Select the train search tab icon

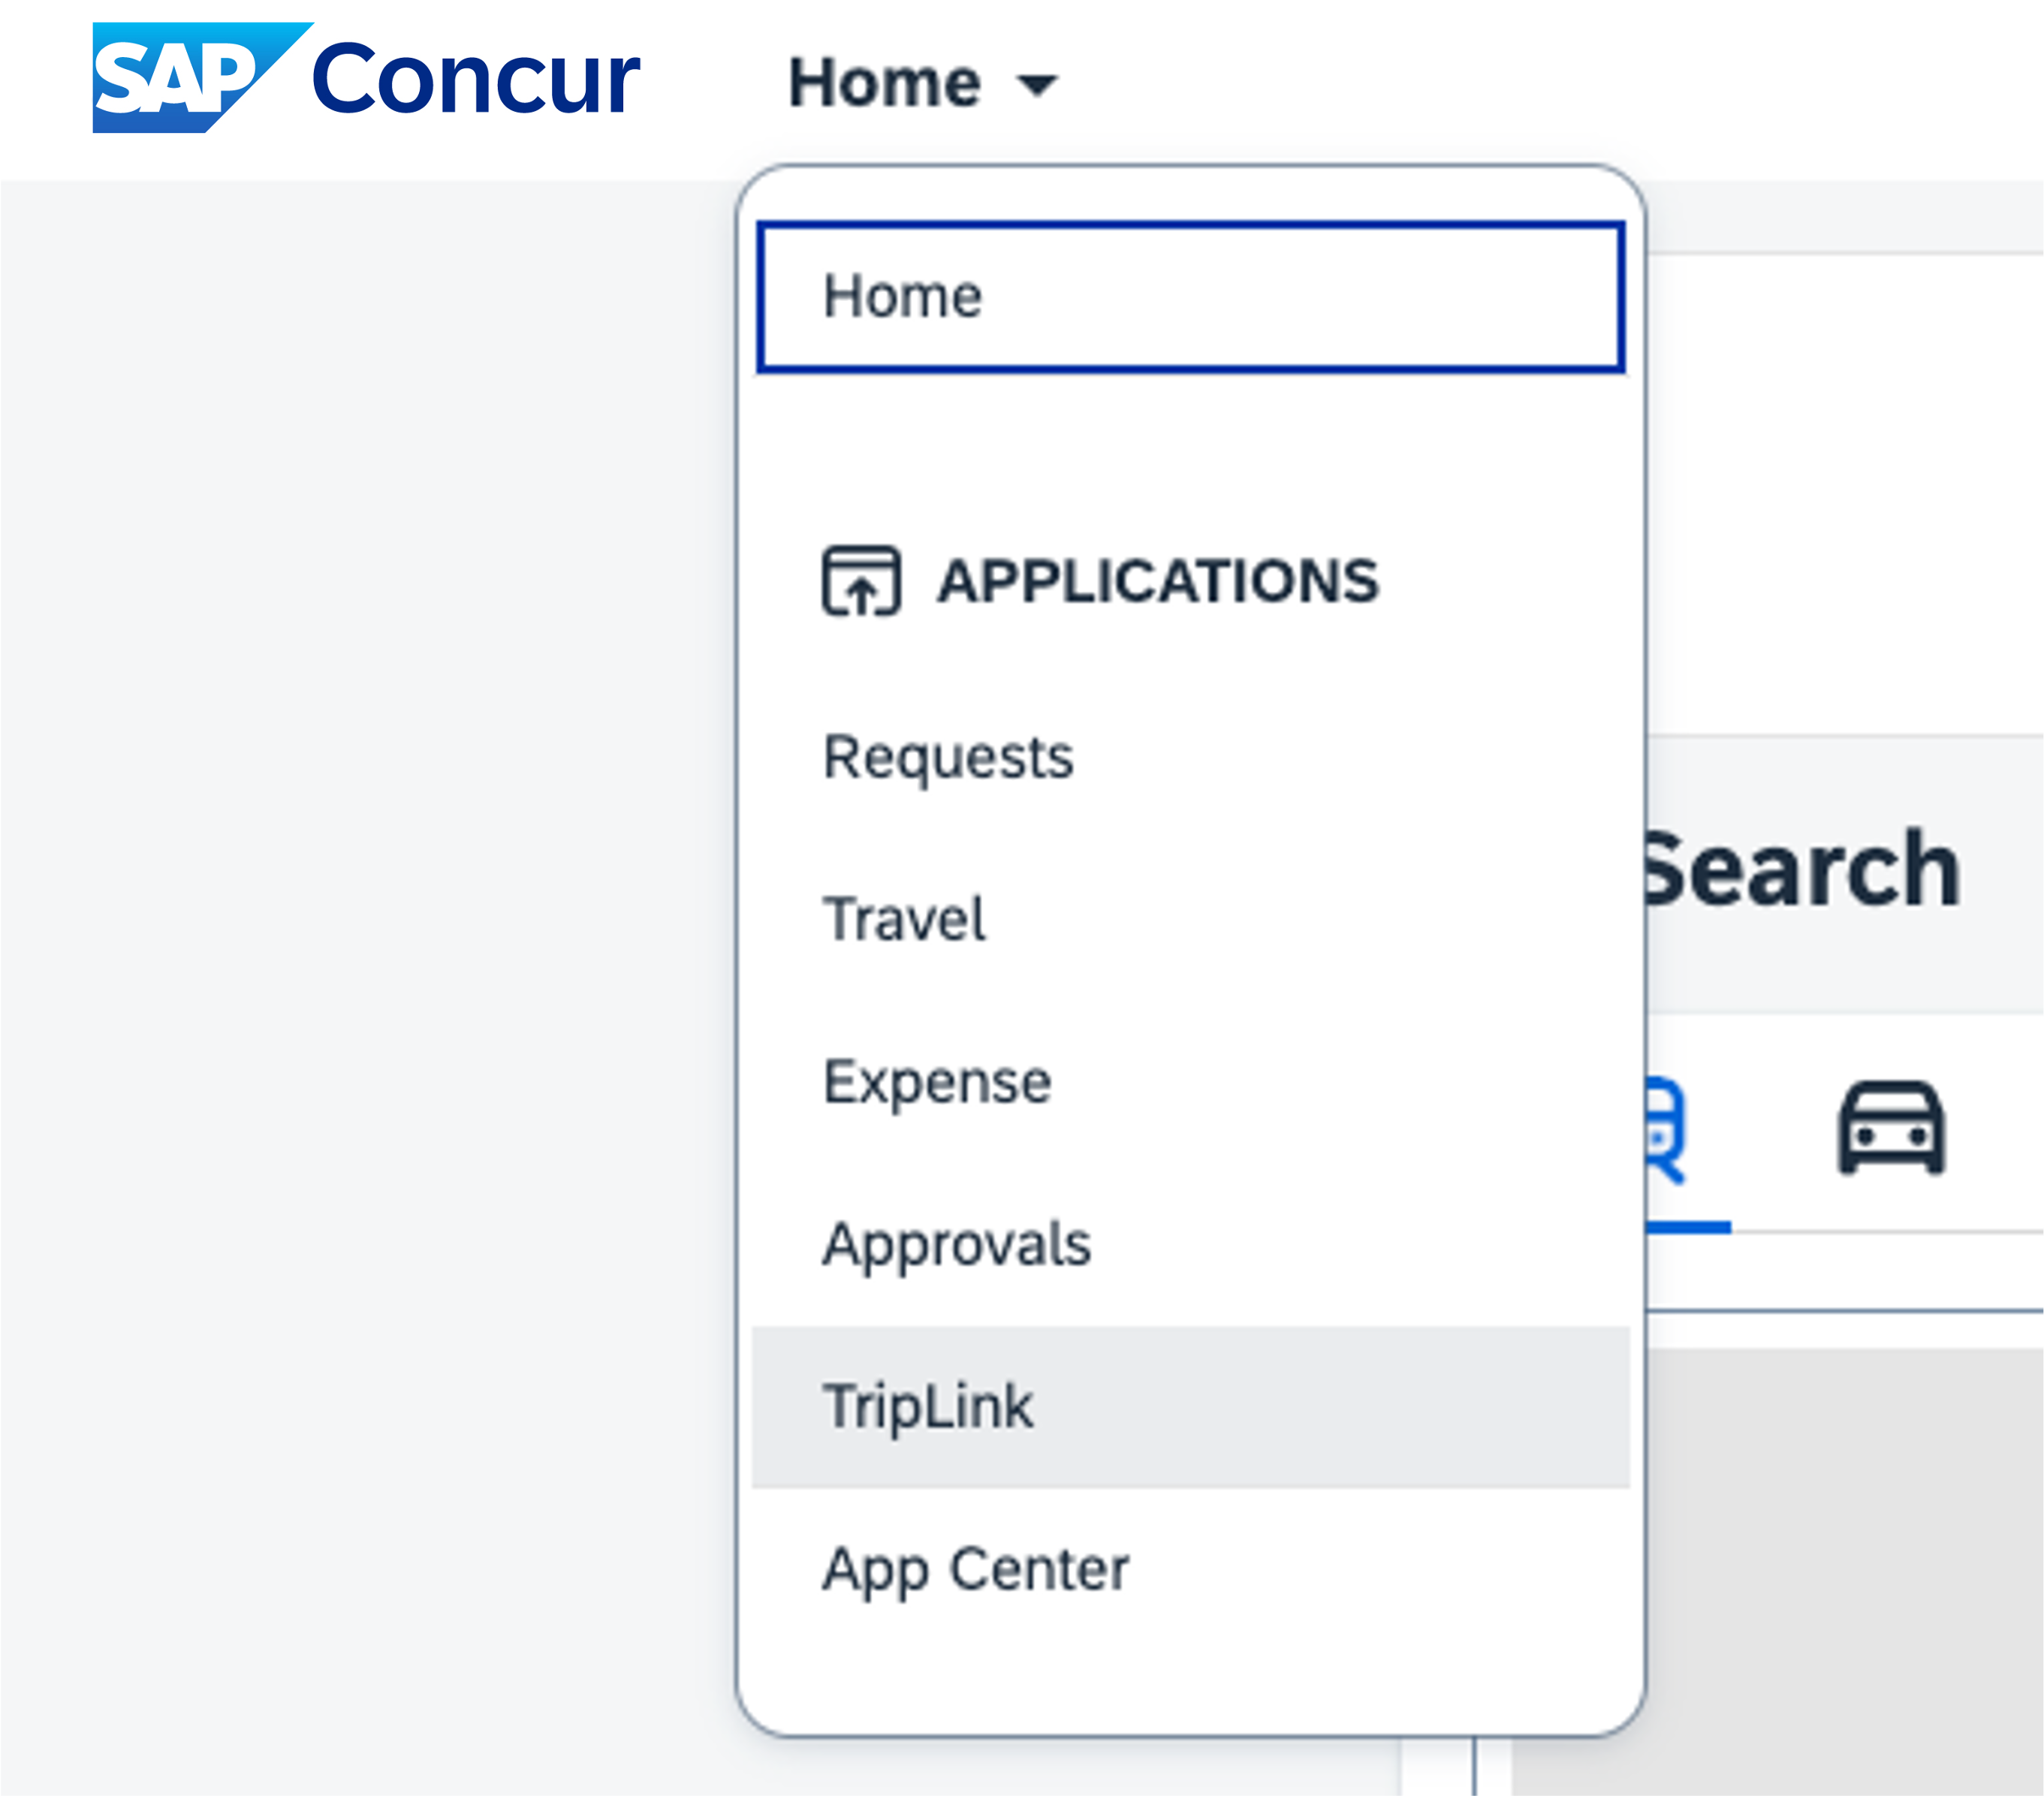1666,1130
